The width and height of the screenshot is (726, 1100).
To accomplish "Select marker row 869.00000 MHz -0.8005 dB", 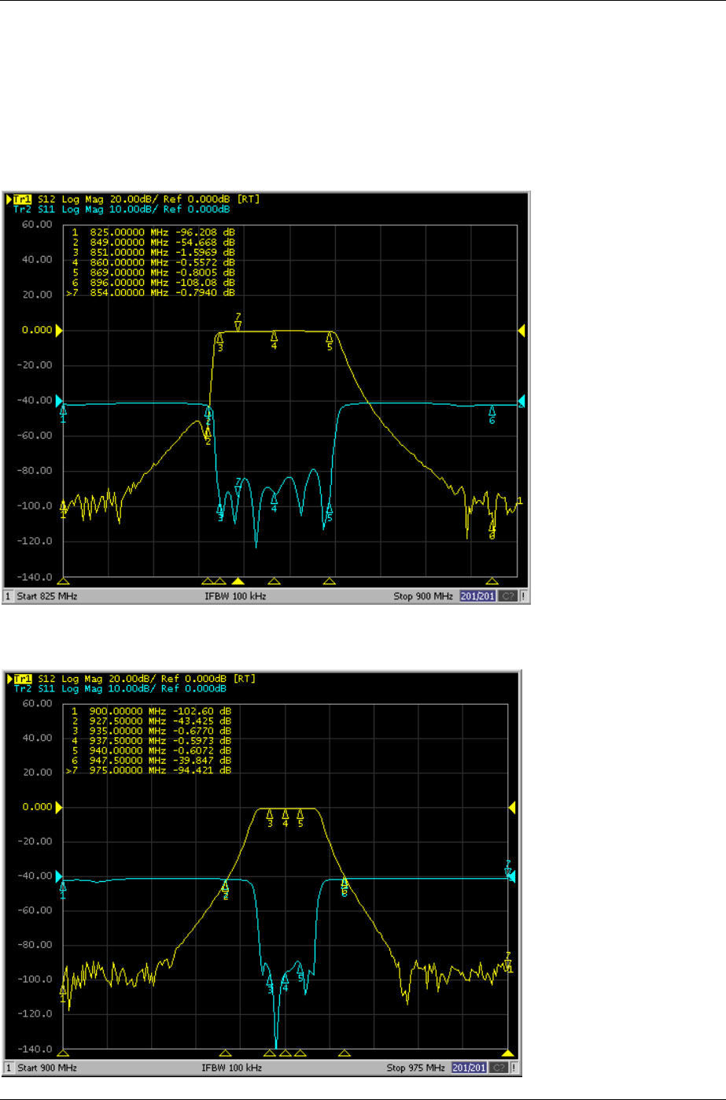I will 153,272.
